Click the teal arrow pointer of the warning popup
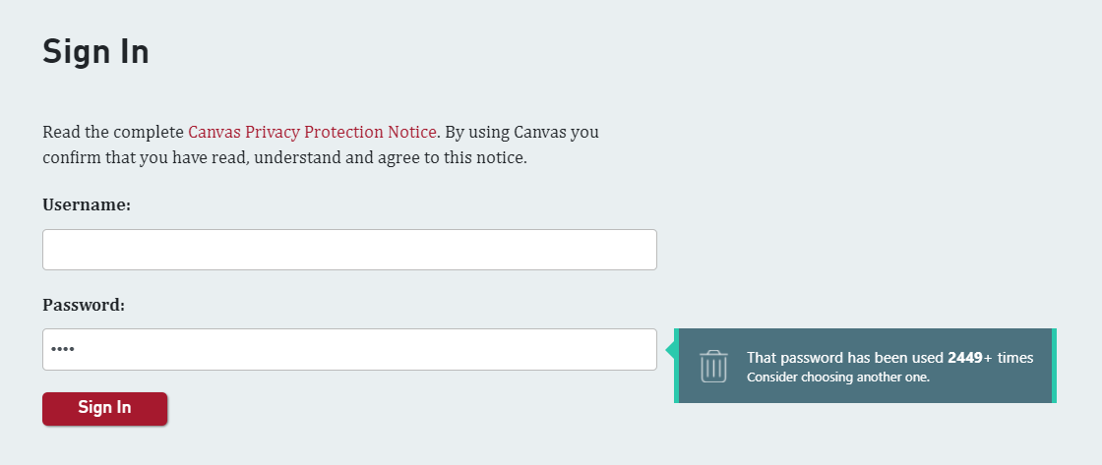This screenshot has height=465, width=1102. click(670, 349)
